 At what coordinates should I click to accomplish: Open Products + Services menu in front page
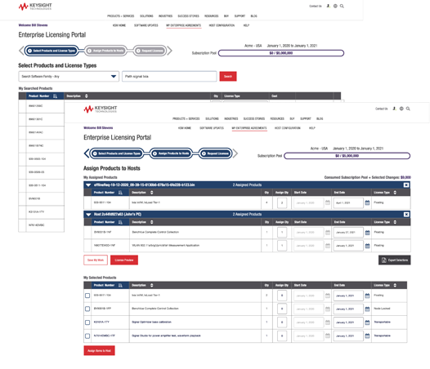186,118
